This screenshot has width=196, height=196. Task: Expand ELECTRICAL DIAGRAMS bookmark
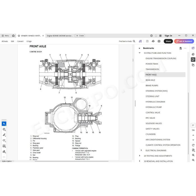(x=141, y=150)
